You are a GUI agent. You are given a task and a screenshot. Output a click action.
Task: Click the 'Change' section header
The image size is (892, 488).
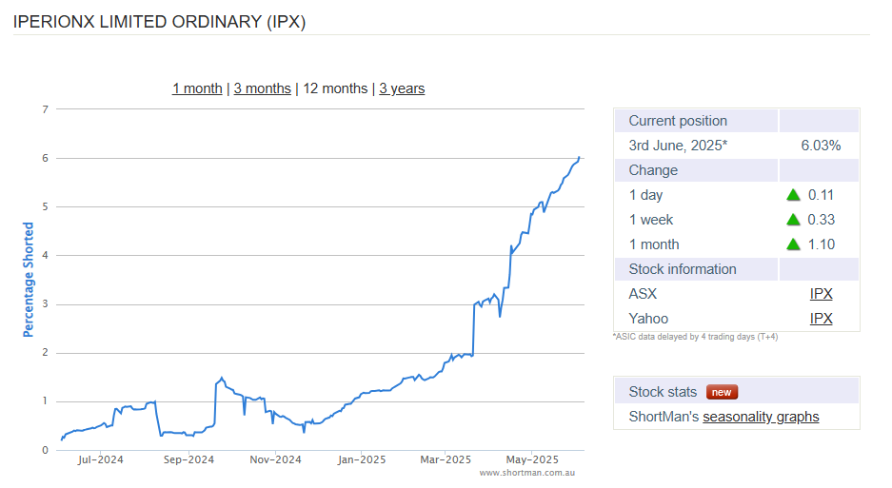(x=653, y=170)
